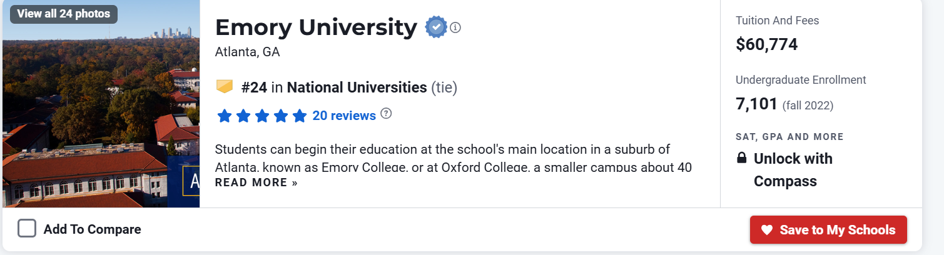
Task: Click the heart icon in the red button
Action: tap(767, 230)
